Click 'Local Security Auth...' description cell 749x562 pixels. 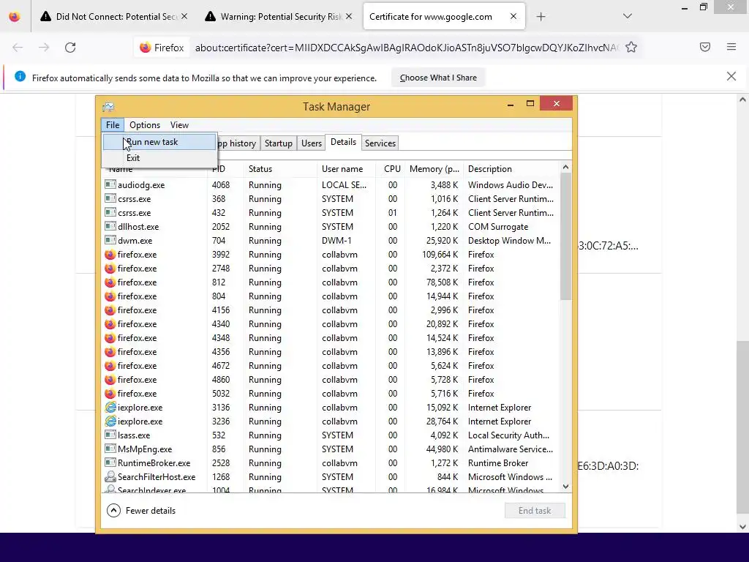click(x=508, y=435)
